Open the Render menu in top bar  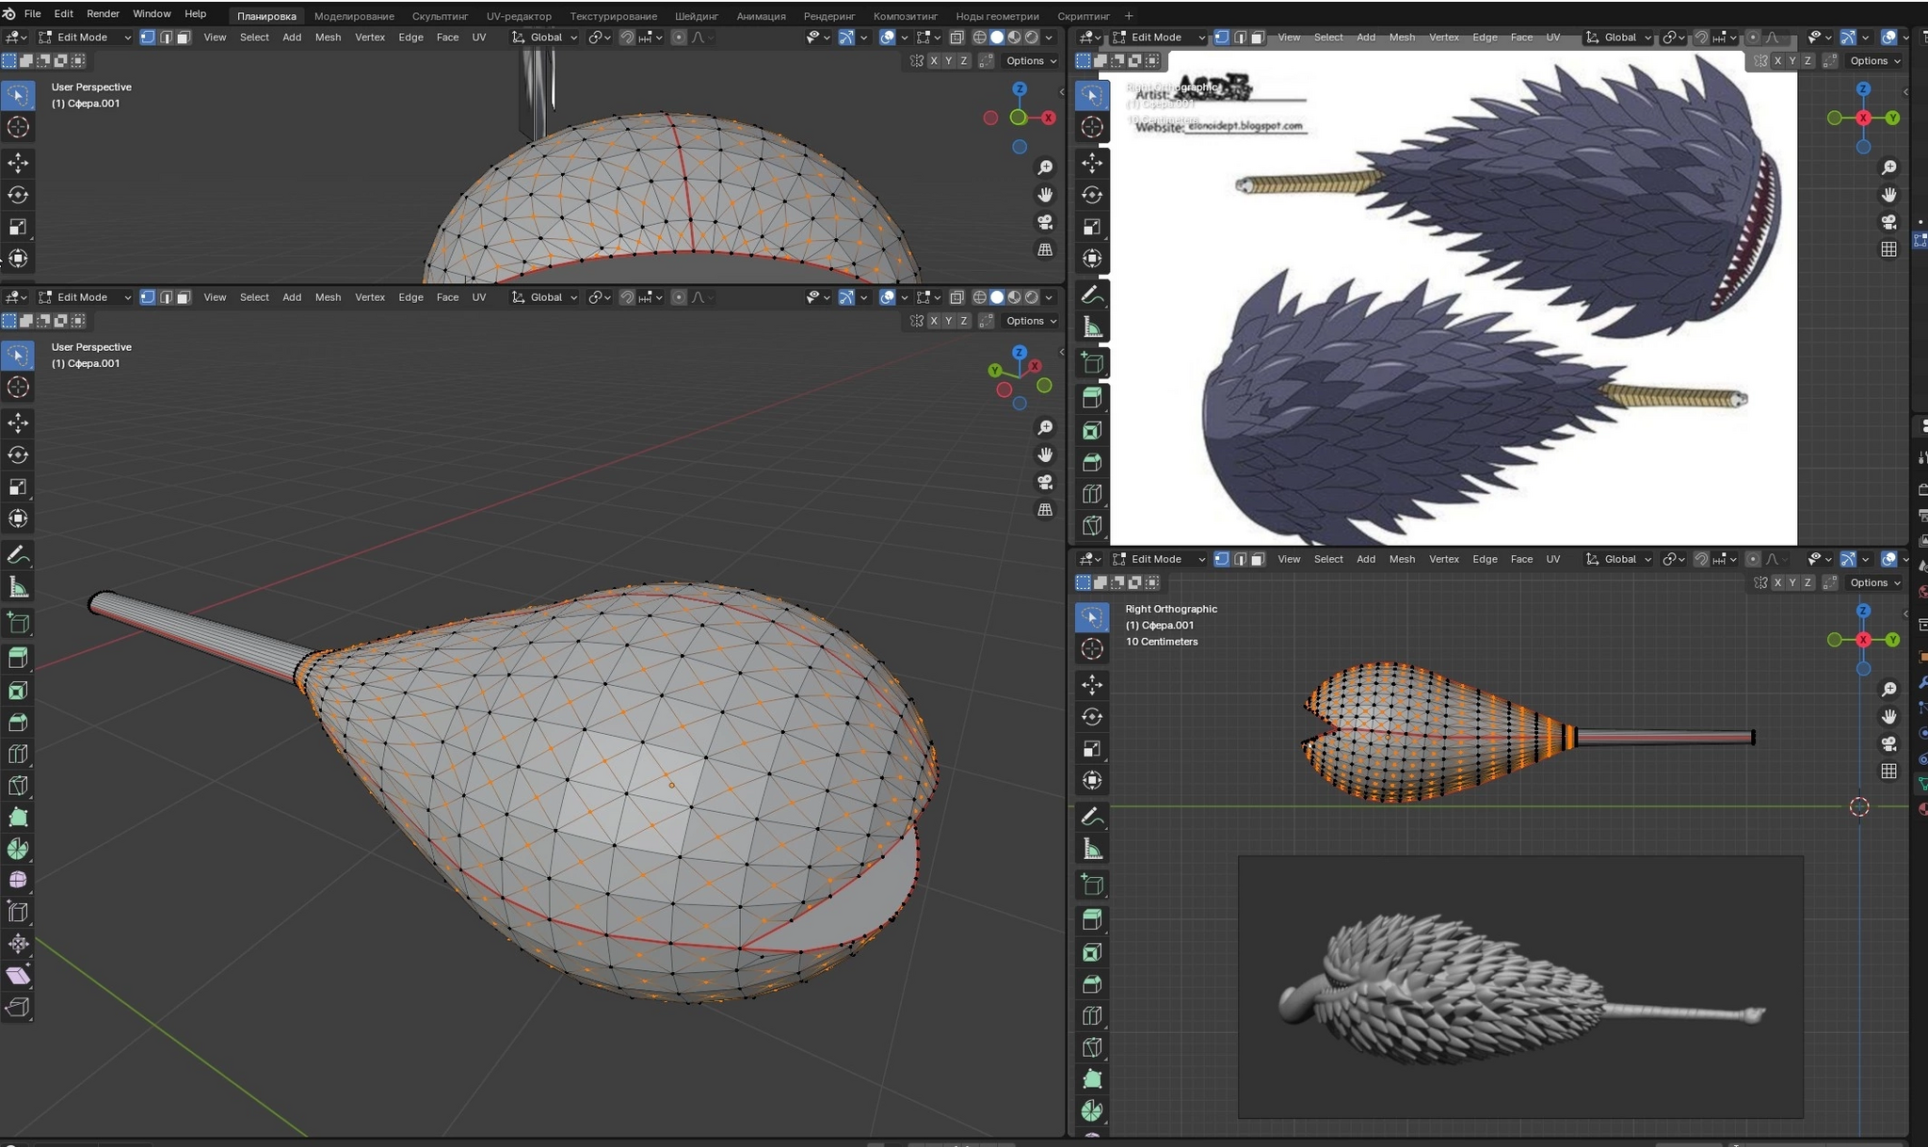103,14
